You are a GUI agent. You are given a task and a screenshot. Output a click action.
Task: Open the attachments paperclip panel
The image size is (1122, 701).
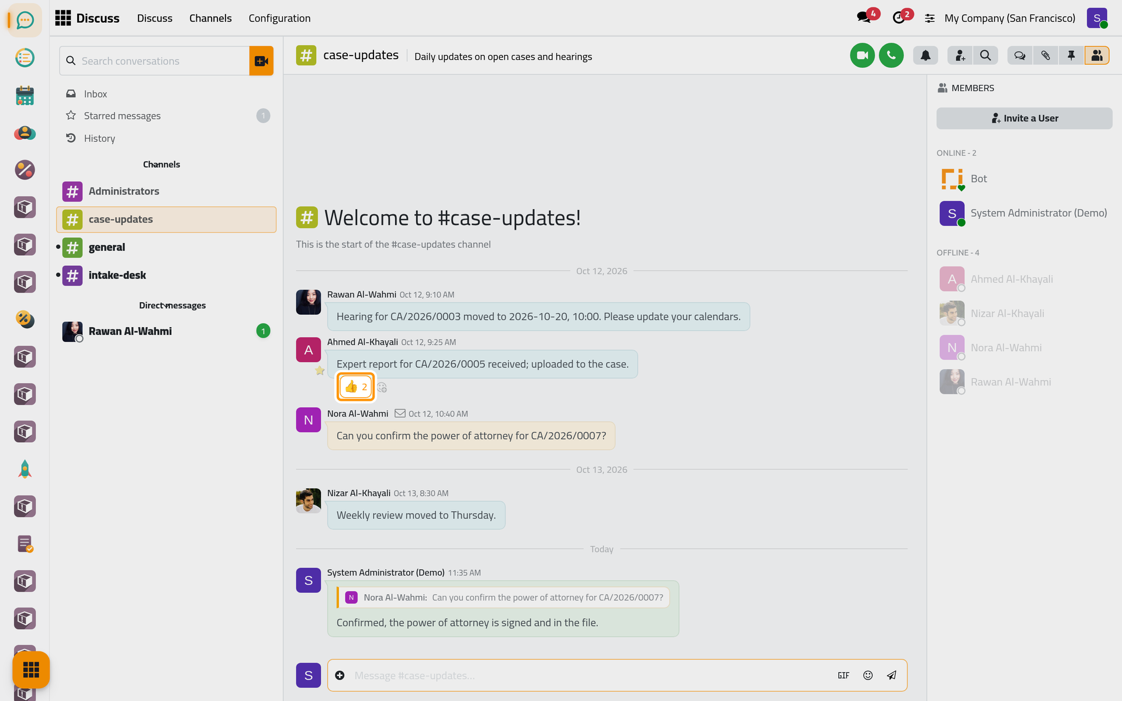coord(1045,55)
